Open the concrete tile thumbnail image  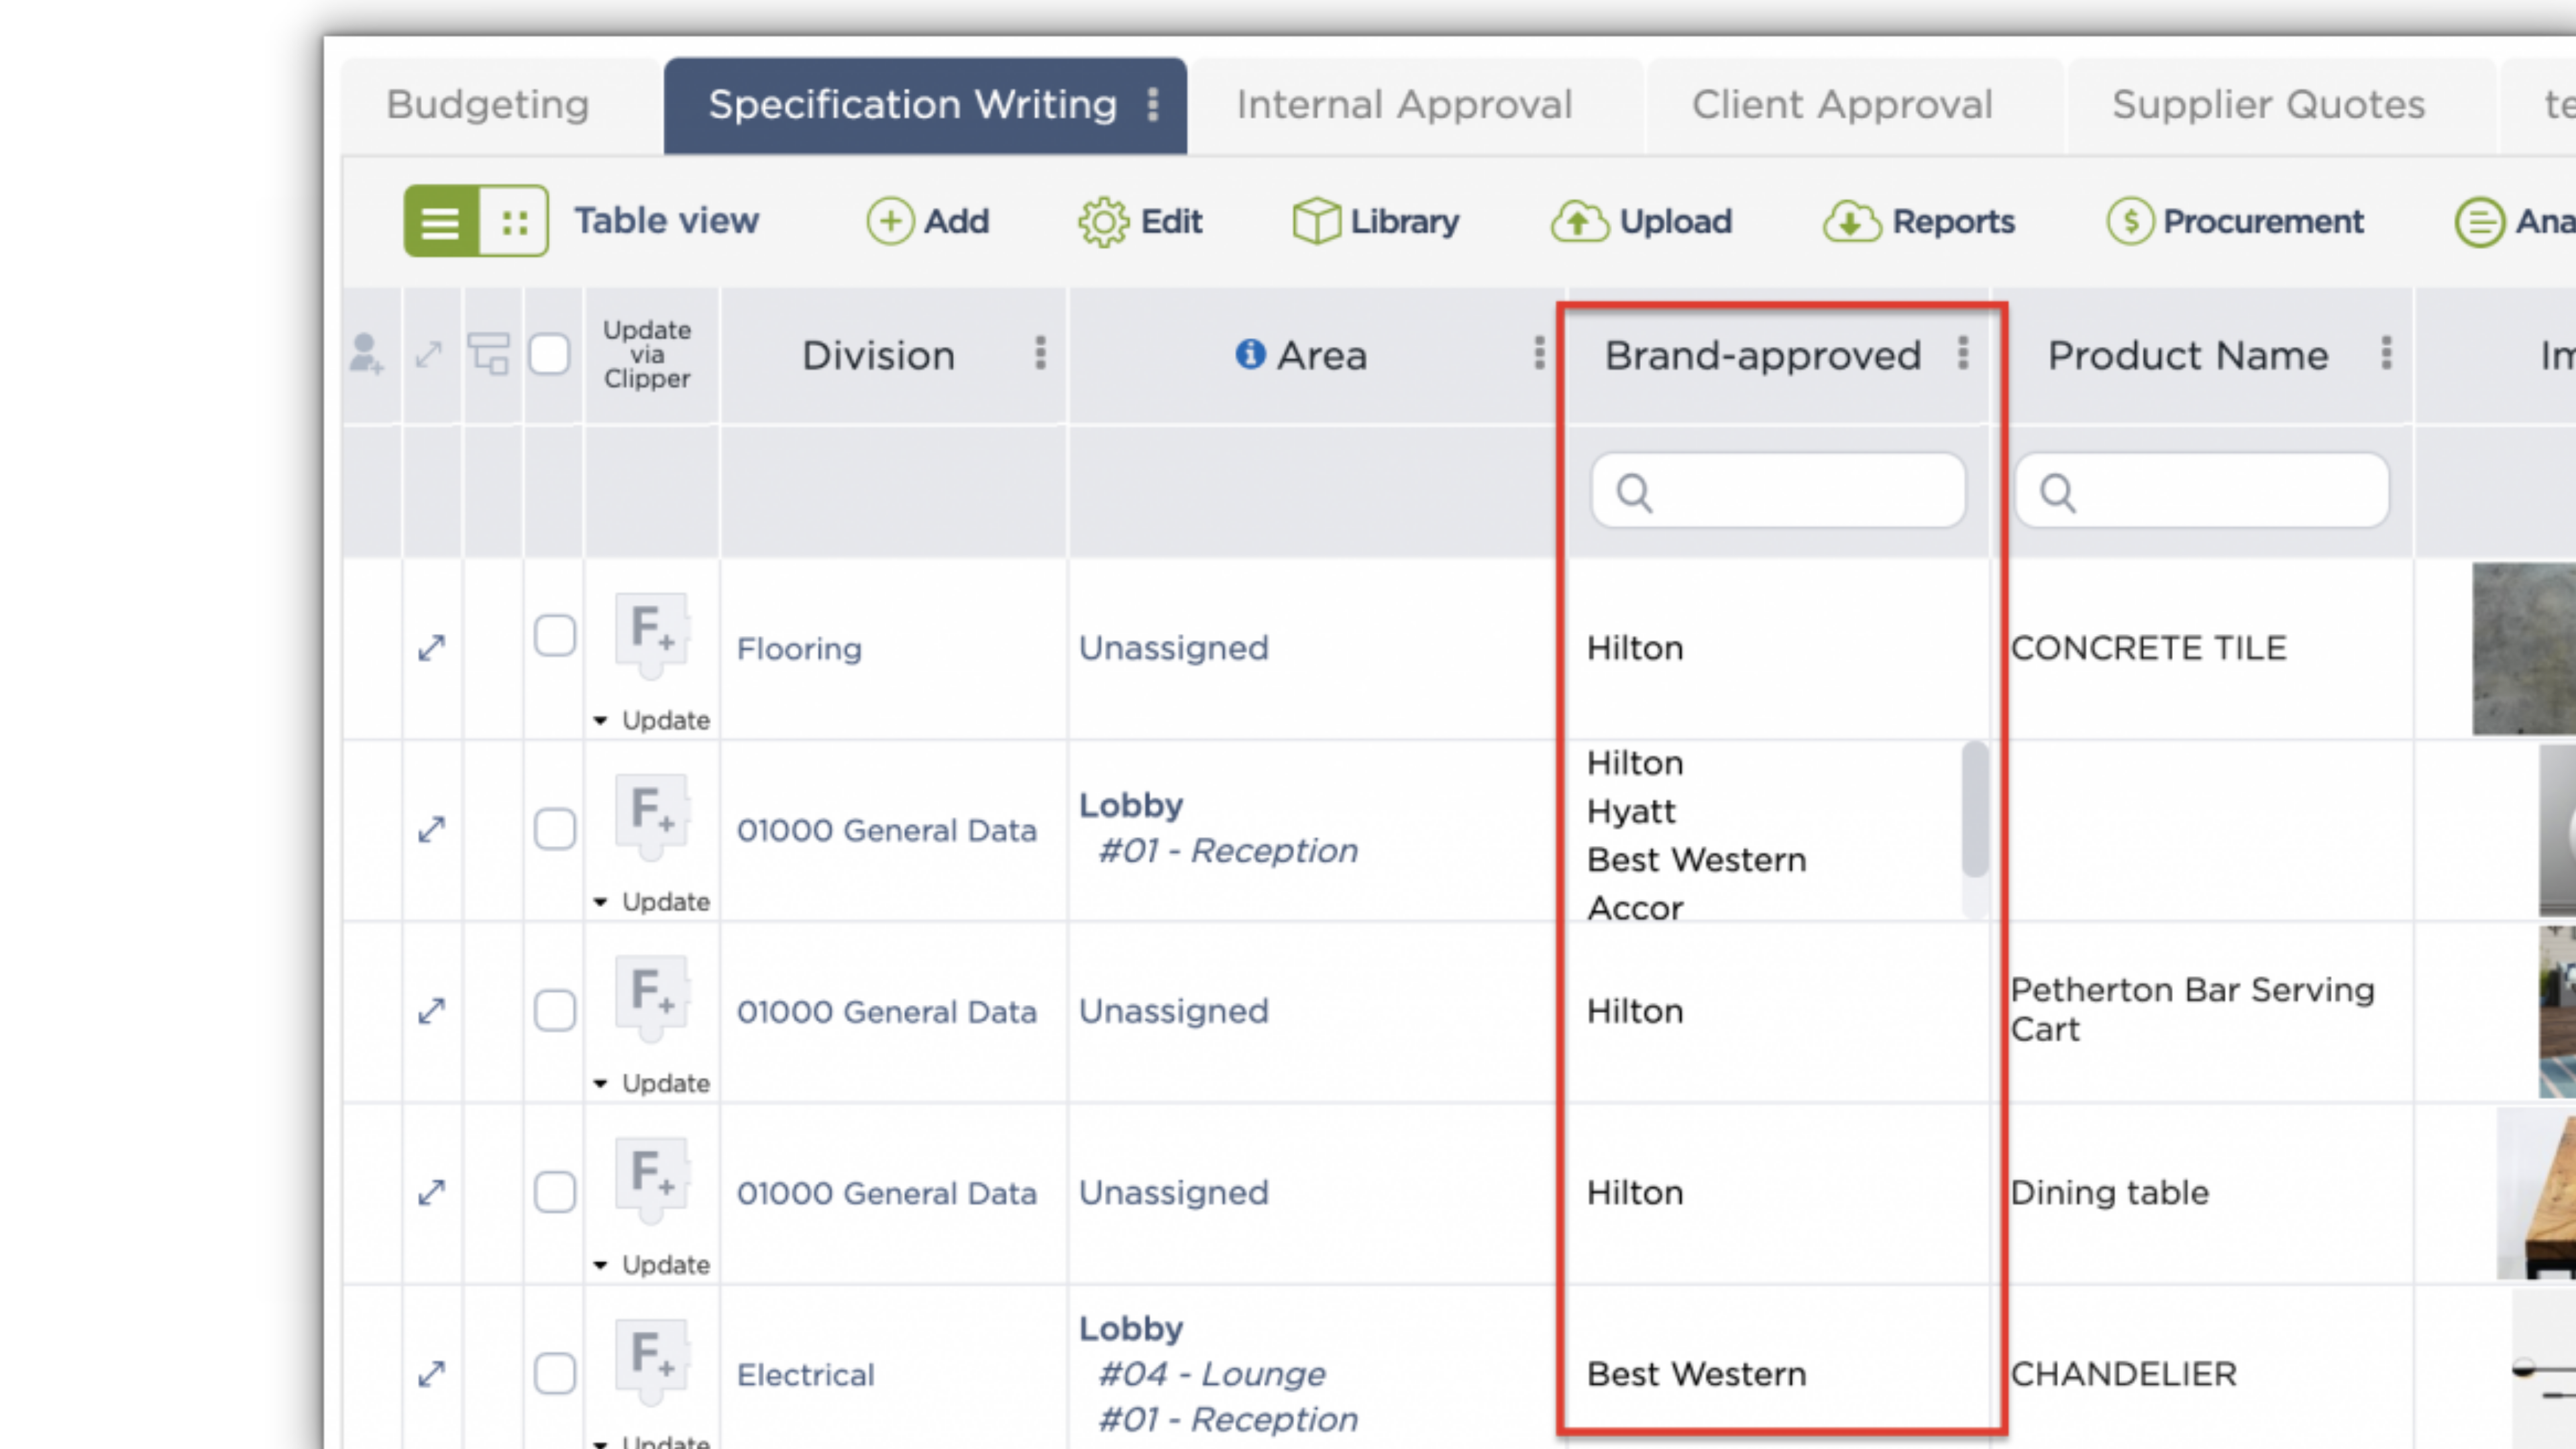point(2524,649)
